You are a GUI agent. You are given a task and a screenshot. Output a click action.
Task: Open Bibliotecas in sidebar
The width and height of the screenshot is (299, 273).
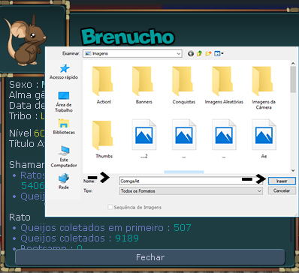(x=64, y=127)
